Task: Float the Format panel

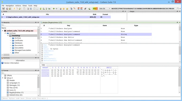Action: pos(36,70)
